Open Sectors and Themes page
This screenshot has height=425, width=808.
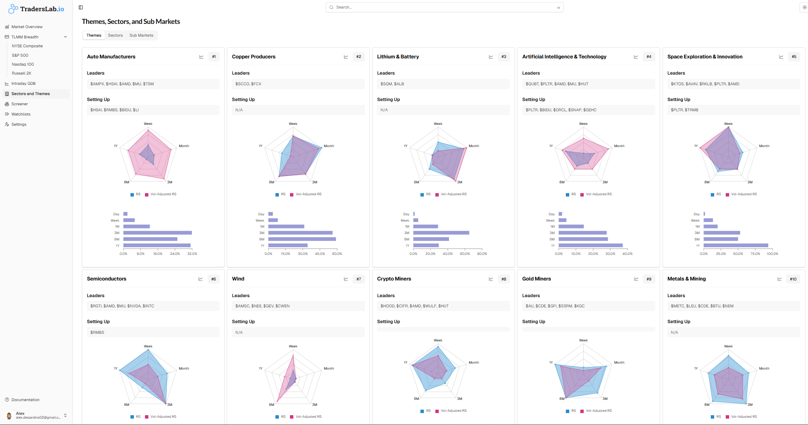point(36,94)
